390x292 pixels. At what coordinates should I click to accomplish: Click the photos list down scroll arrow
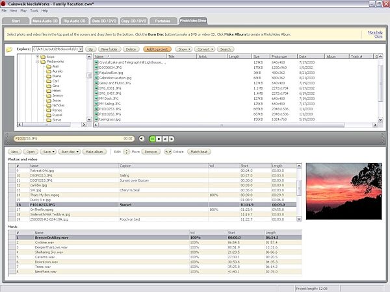click(299, 219)
